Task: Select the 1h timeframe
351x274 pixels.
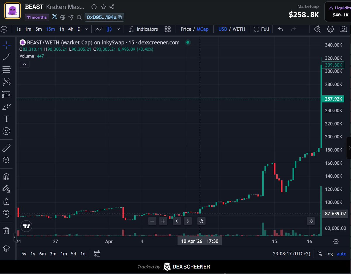Action: pos(61,29)
